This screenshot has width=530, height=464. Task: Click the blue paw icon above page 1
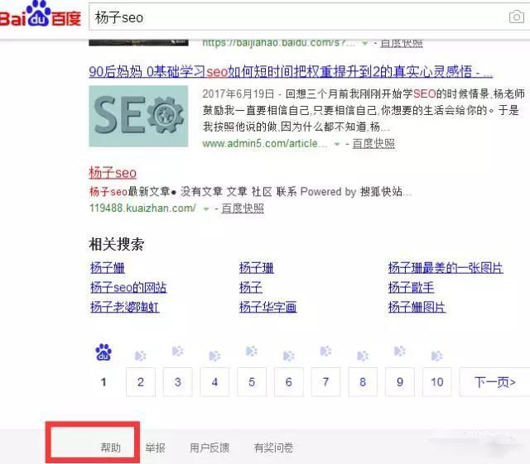[x=104, y=354]
